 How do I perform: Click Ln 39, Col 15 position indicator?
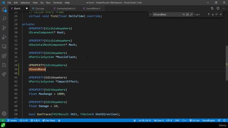[x=145, y=121]
